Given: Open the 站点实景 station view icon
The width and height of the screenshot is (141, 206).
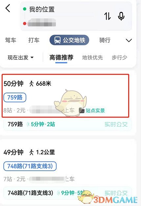Looking at the screenshot, I should (x=82, y=110).
